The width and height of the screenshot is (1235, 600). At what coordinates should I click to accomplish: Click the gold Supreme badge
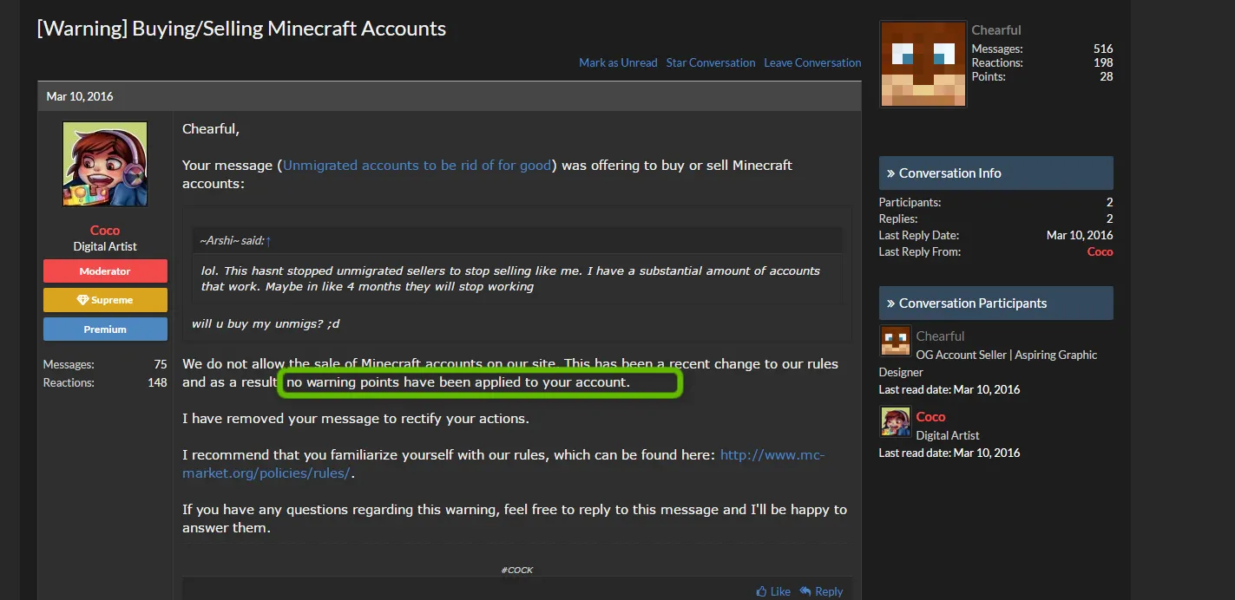[x=105, y=300]
